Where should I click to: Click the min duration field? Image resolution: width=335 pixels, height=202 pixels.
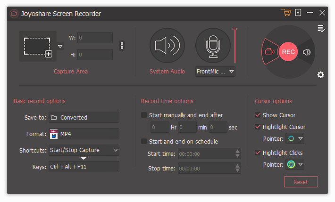(187, 127)
